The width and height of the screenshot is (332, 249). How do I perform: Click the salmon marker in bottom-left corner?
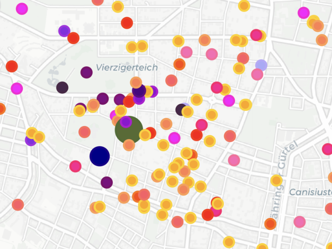18,205
